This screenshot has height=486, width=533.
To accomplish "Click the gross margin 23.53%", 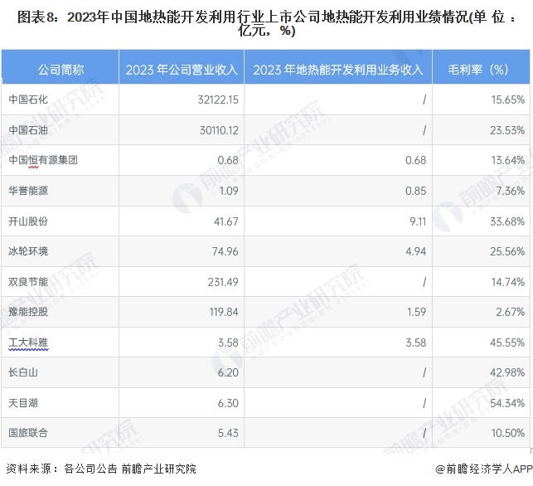I will (x=507, y=130).
